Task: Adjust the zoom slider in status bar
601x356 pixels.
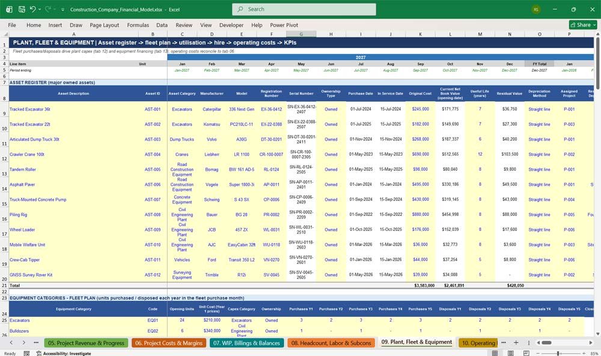Action: pyautogui.click(x=558, y=353)
